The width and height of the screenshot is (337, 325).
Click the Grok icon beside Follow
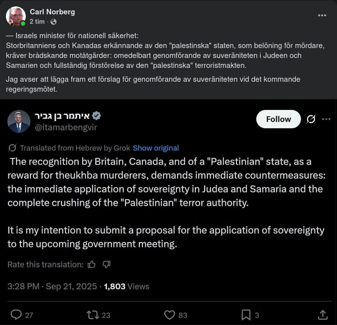[311, 119]
